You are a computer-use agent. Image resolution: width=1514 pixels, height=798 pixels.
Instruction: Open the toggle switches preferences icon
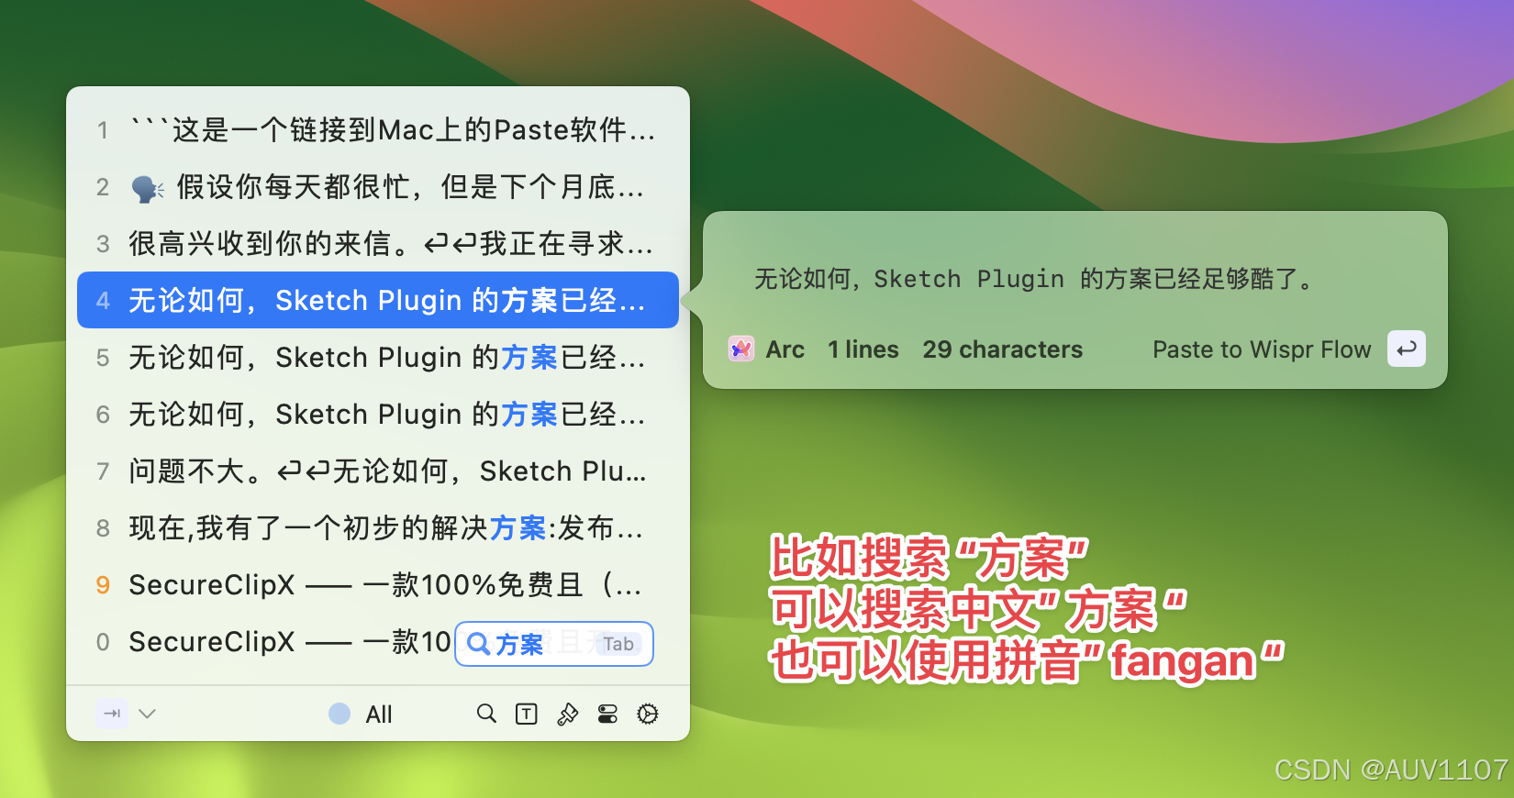[x=607, y=714]
